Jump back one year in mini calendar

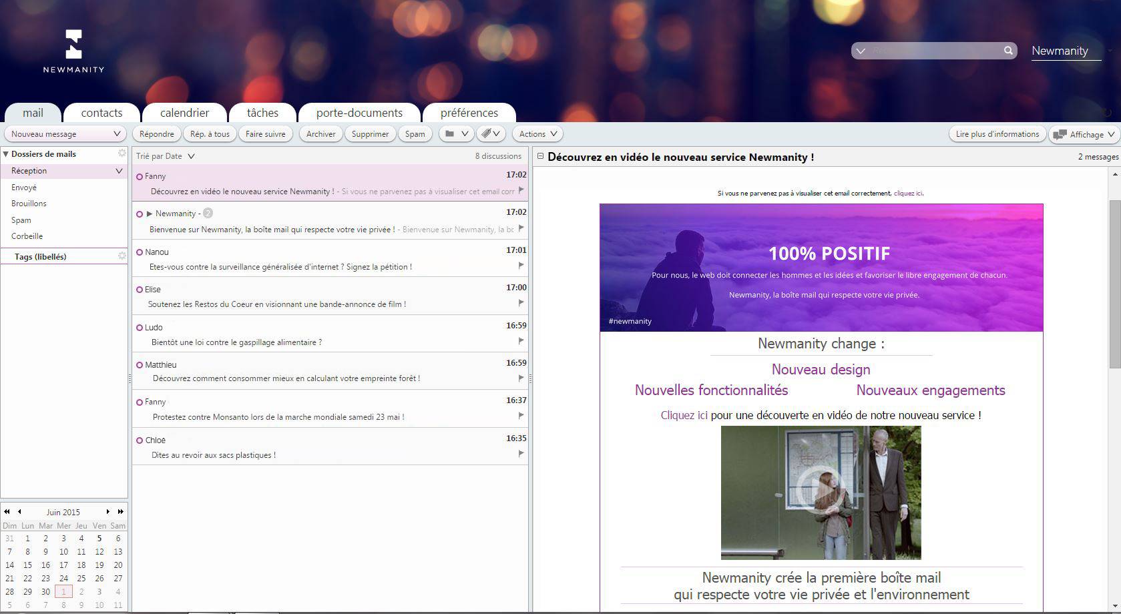(x=7, y=512)
